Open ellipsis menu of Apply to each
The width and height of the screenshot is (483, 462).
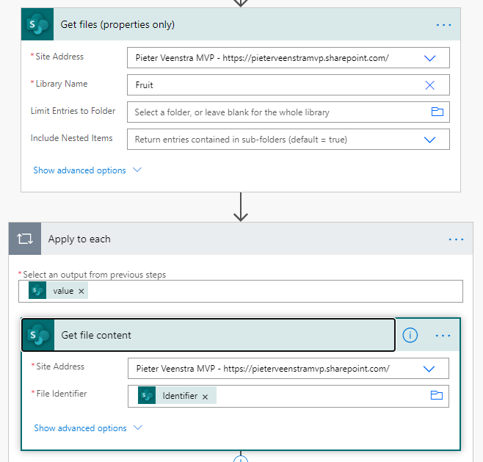pyautogui.click(x=456, y=239)
